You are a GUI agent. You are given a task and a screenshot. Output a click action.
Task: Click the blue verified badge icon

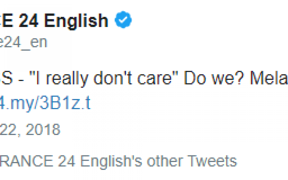(123, 21)
